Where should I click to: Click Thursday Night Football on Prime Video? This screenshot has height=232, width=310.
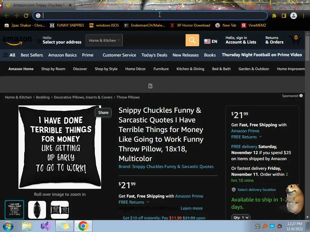click(x=262, y=55)
